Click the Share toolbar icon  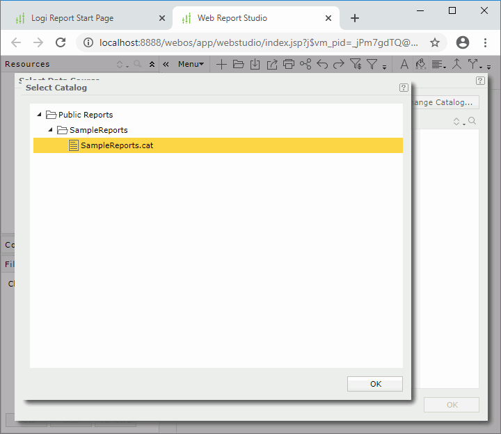click(x=305, y=65)
